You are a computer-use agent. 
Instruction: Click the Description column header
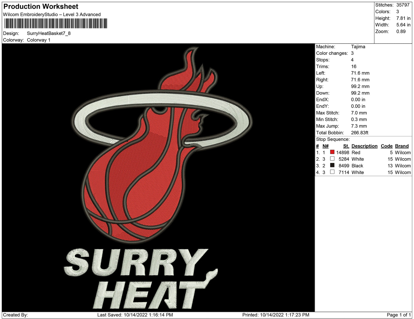(364, 146)
